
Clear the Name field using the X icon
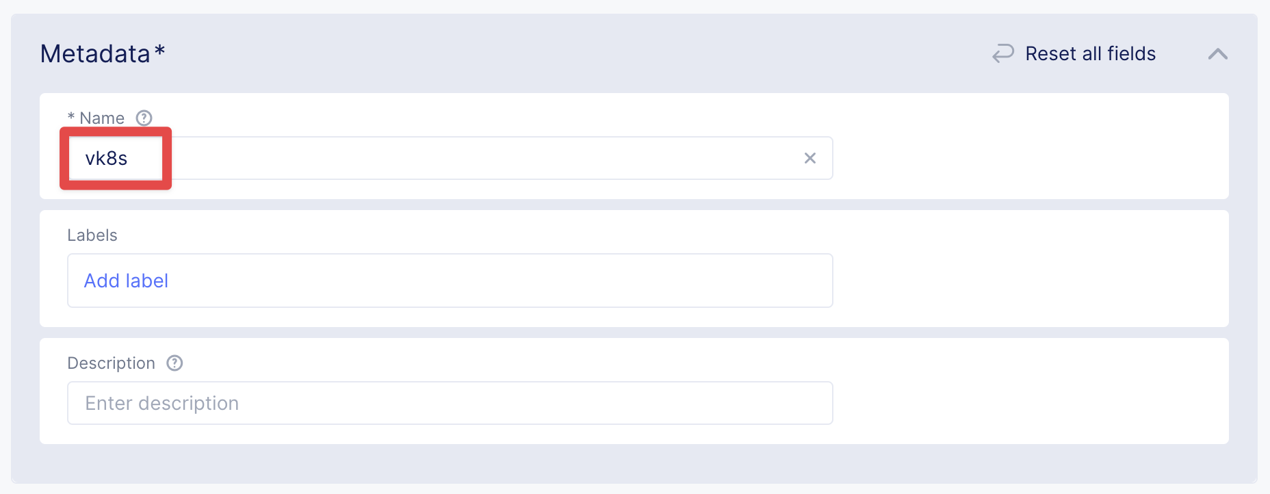click(x=809, y=159)
